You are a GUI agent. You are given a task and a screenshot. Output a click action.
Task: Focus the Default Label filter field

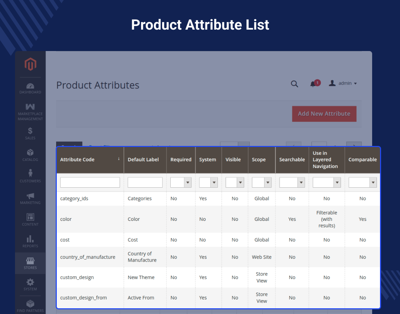(x=145, y=182)
